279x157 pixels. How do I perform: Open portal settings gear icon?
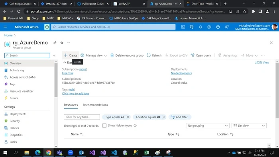click(209, 27)
